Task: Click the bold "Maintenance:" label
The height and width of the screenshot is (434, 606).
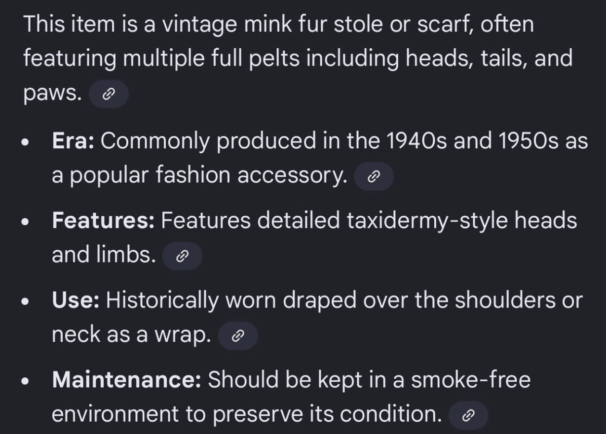Action: click(127, 380)
